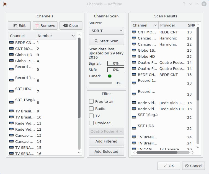
Task: Sort Scan Results by SNR column
Action: click(191, 25)
